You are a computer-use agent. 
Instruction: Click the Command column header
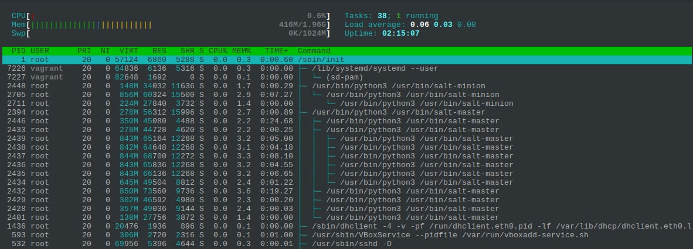(x=314, y=51)
